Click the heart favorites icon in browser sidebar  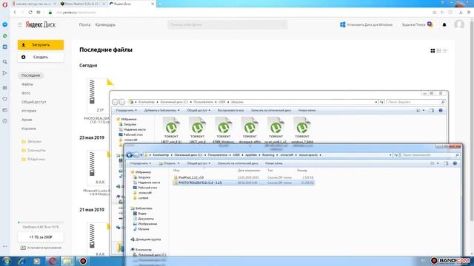pos(5,98)
